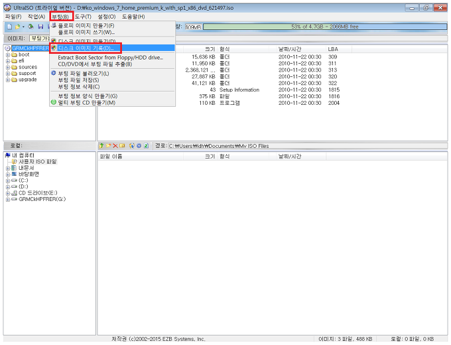Open the 작업(A) menu
Viewport: 451px width, 345px height.
[x=36, y=17]
